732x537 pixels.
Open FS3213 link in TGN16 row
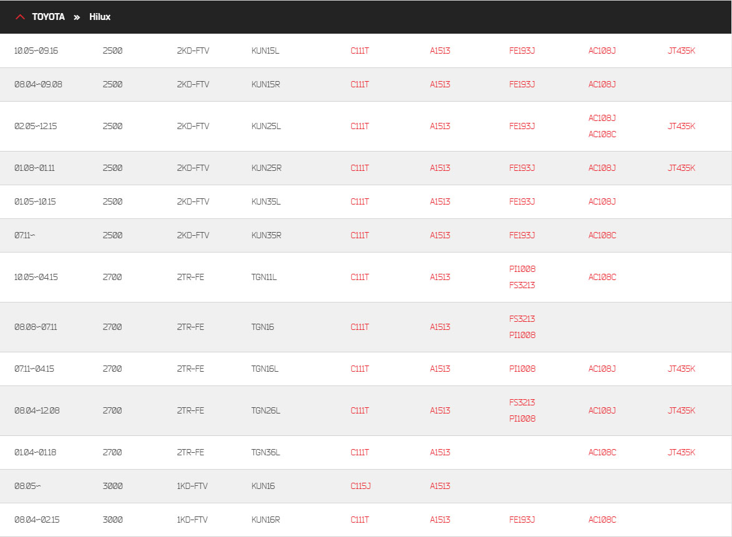pos(522,319)
